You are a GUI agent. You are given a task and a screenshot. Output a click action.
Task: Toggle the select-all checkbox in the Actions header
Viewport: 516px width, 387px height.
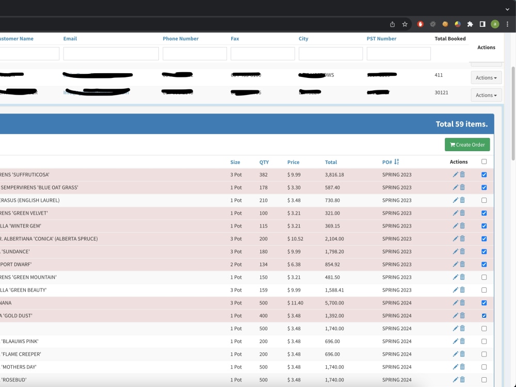coord(483,162)
